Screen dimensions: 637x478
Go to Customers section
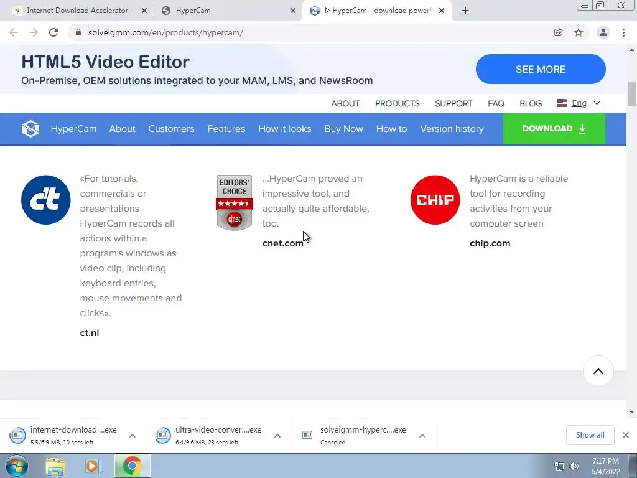point(171,129)
